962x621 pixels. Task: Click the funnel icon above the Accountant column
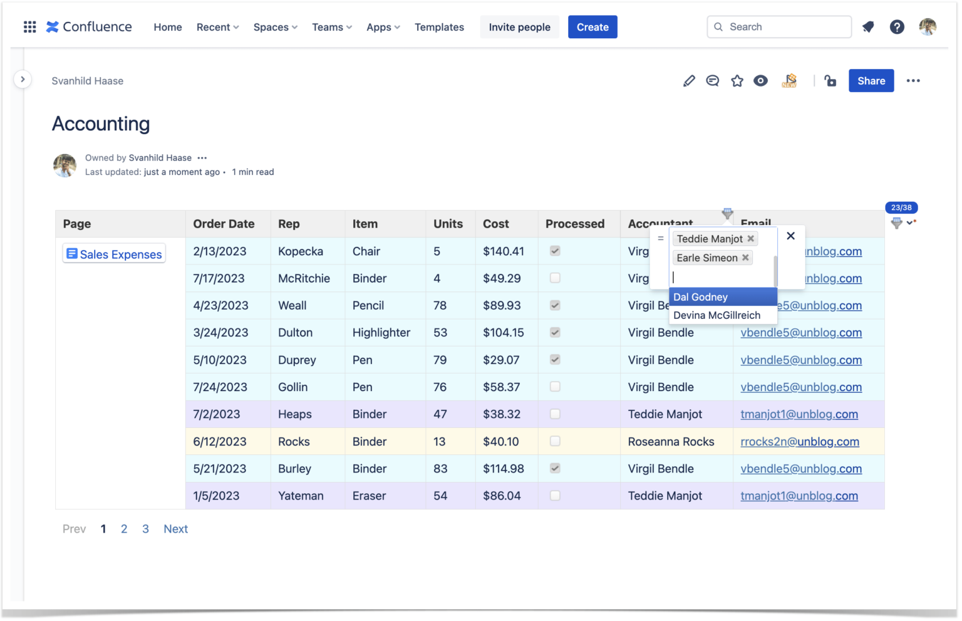(728, 213)
